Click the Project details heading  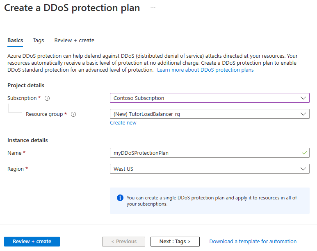click(x=26, y=86)
